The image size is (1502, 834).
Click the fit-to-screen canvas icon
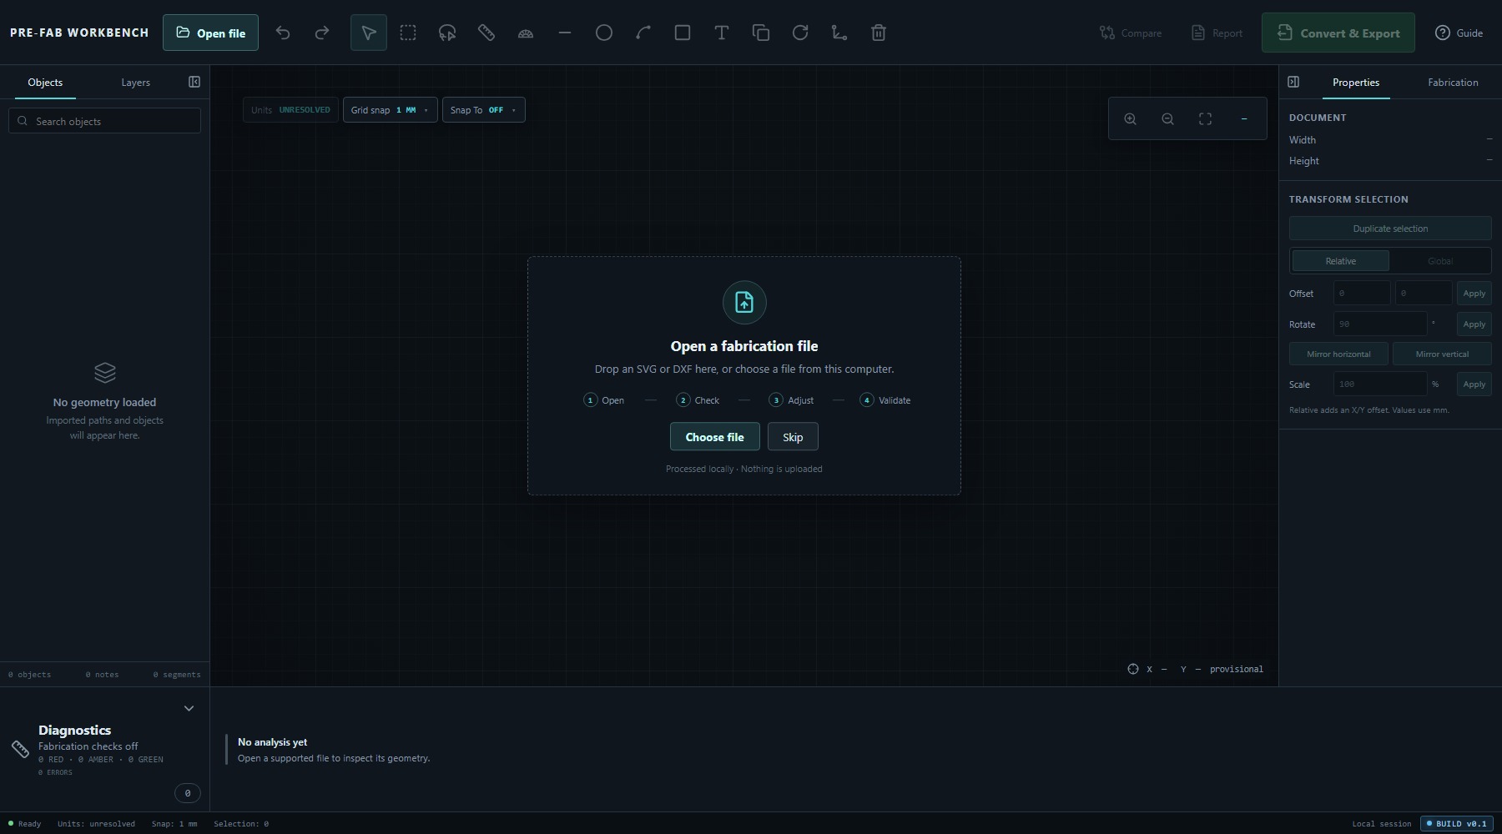pos(1206,119)
